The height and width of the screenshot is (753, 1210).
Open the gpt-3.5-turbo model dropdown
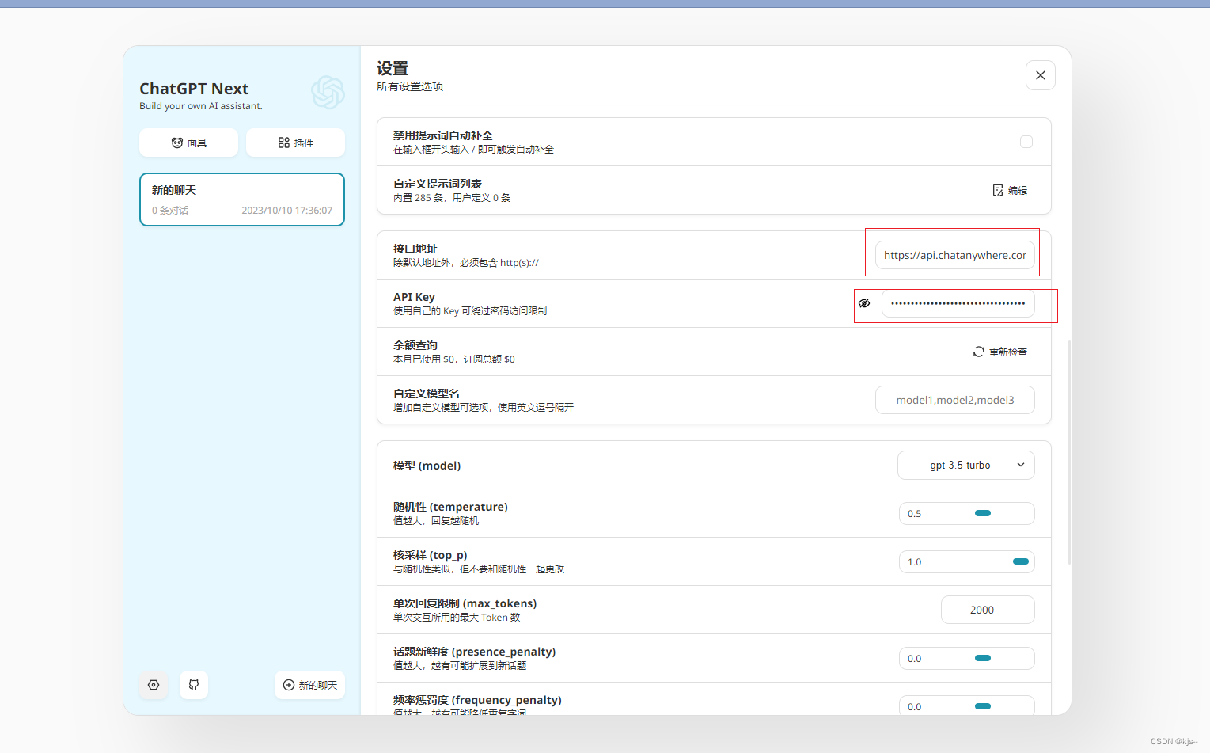pos(966,465)
